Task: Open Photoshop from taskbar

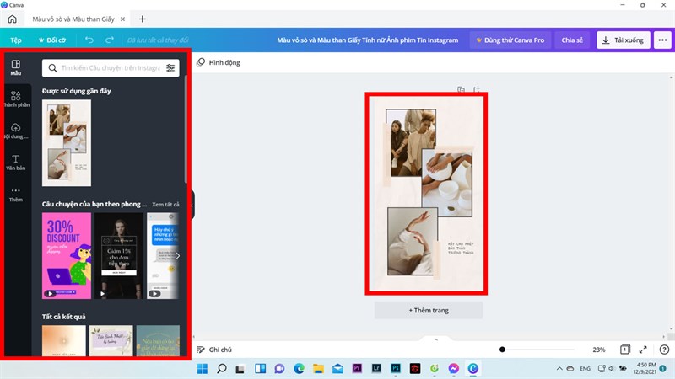Action: coord(396,368)
